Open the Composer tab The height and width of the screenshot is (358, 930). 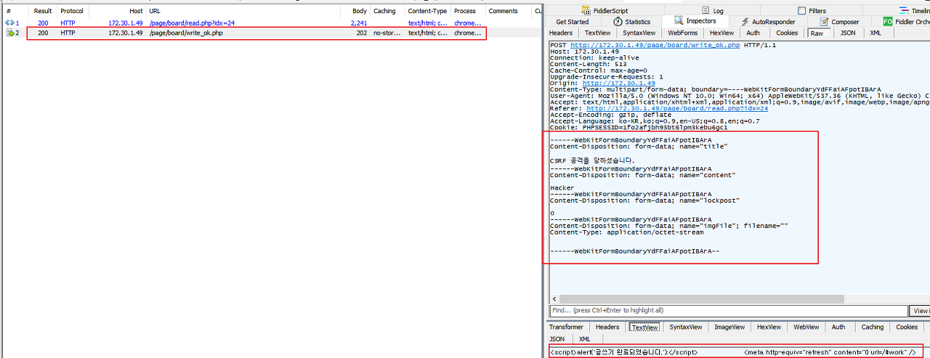[x=839, y=22]
